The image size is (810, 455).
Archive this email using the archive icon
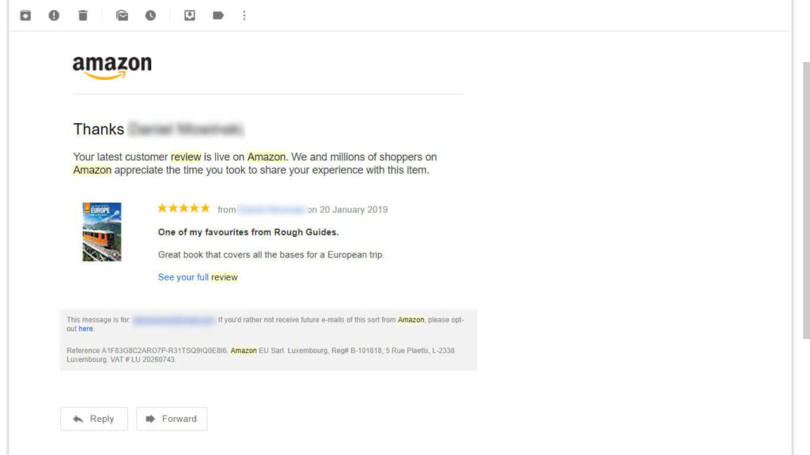25,16
